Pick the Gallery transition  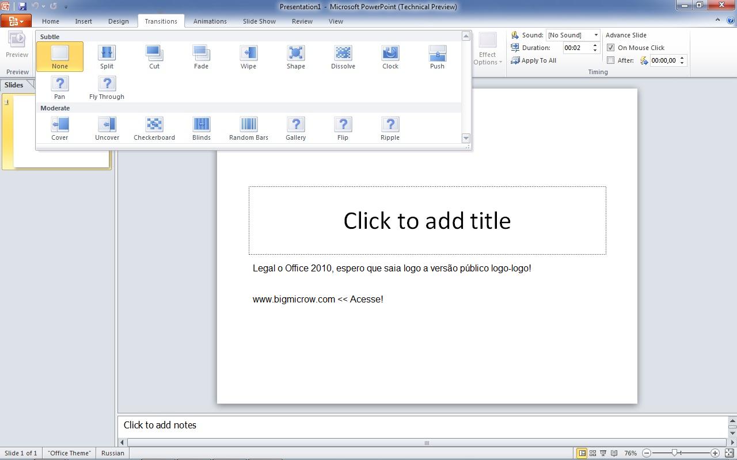[296, 128]
